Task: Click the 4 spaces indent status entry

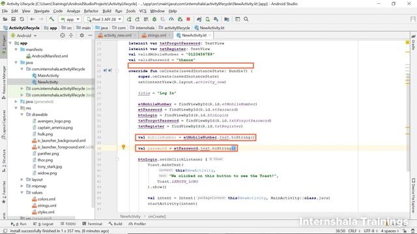Action: 390,231
